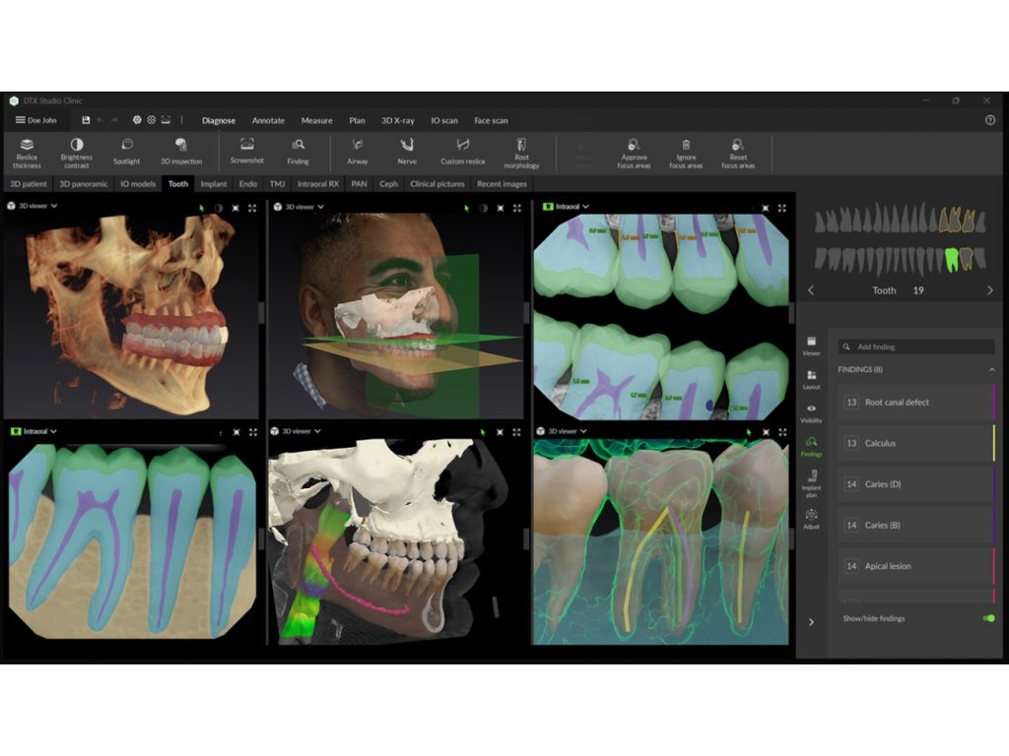The height and width of the screenshot is (756, 1009).
Task: Open the Measure menu
Action: pos(316,120)
